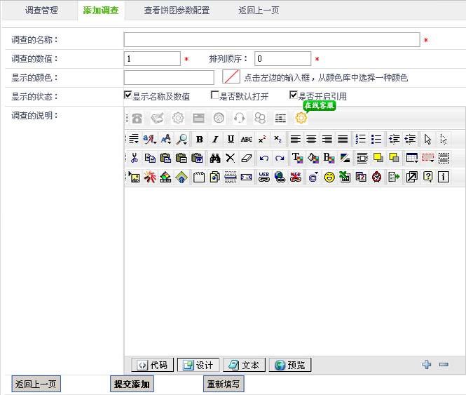Toggle bold formatting in editor
Viewport: 466px width, 395px height.
[200, 139]
